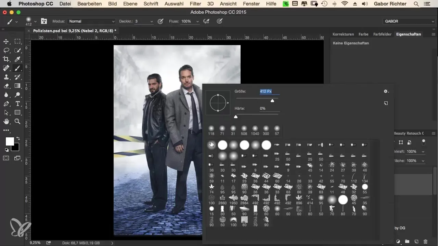The image size is (438, 246).
Task: Open the brush panel toggle icon
Action: (44, 21)
